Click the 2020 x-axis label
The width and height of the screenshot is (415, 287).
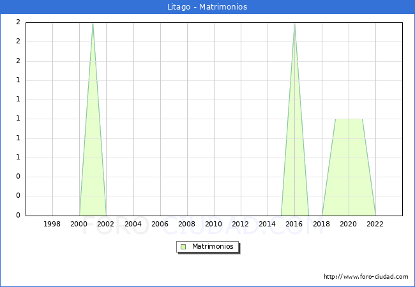pos(348,224)
